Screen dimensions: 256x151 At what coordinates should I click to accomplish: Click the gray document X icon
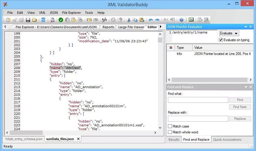click(x=67, y=20)
